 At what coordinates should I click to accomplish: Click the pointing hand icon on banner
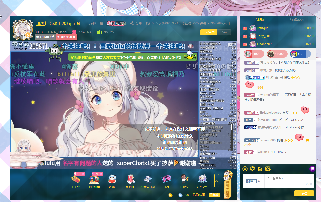190,55
